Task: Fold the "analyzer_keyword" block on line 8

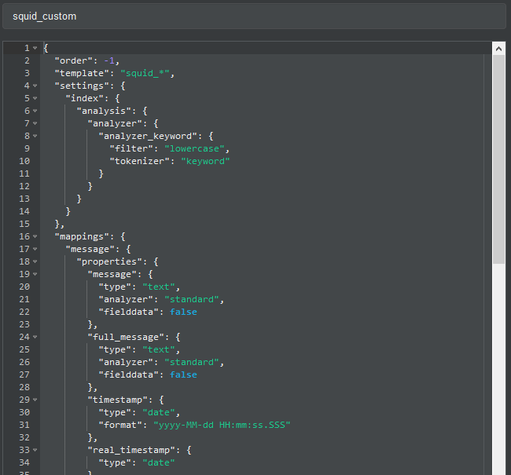Action: (35, 136)
